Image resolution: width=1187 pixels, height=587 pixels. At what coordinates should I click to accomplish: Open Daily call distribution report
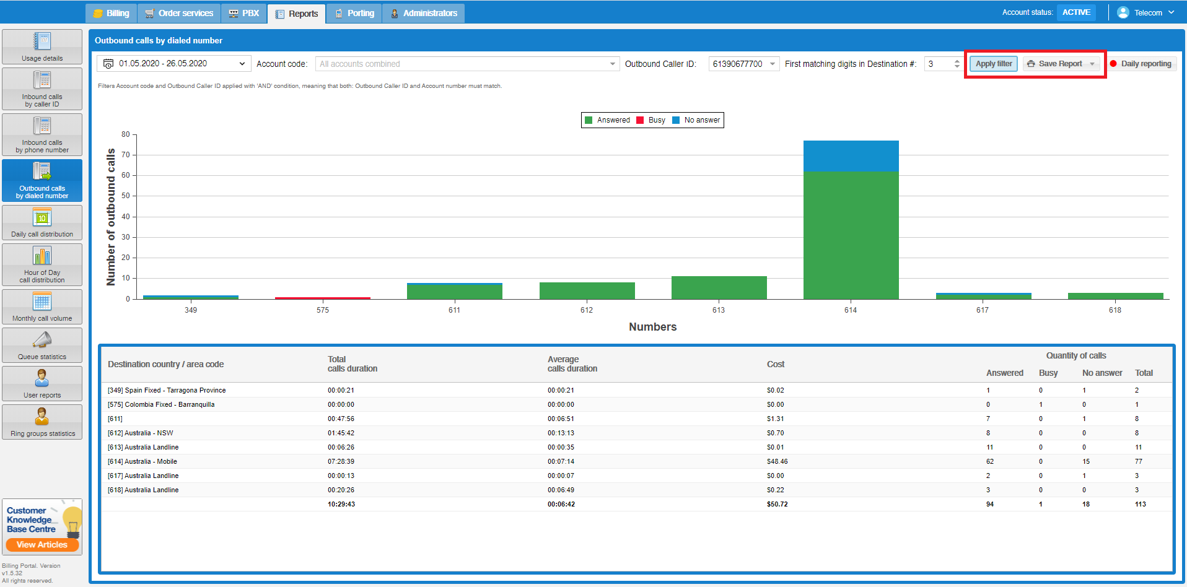coord(42,222)
